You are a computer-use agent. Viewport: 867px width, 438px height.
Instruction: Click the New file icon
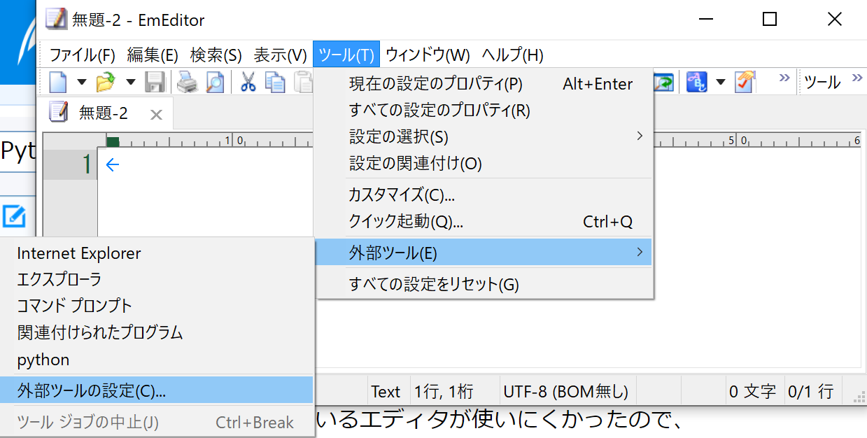point(58,83)
